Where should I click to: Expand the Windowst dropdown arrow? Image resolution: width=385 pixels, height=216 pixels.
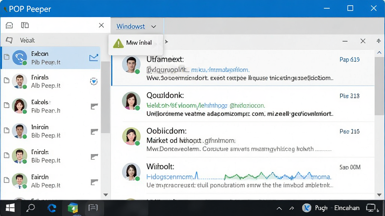[154, 27]
